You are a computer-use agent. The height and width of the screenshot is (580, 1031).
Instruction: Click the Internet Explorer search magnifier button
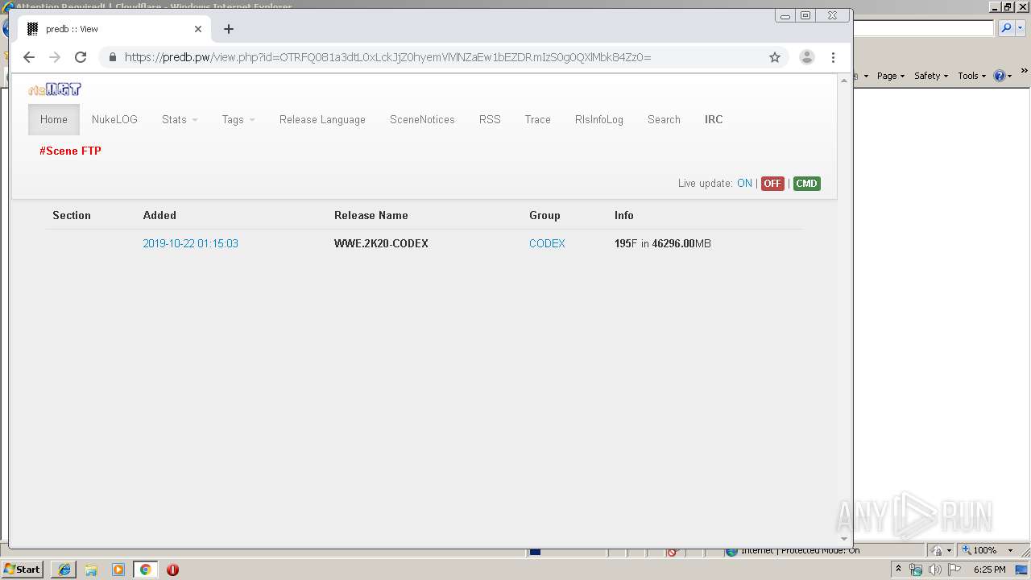click(1006, 28)
